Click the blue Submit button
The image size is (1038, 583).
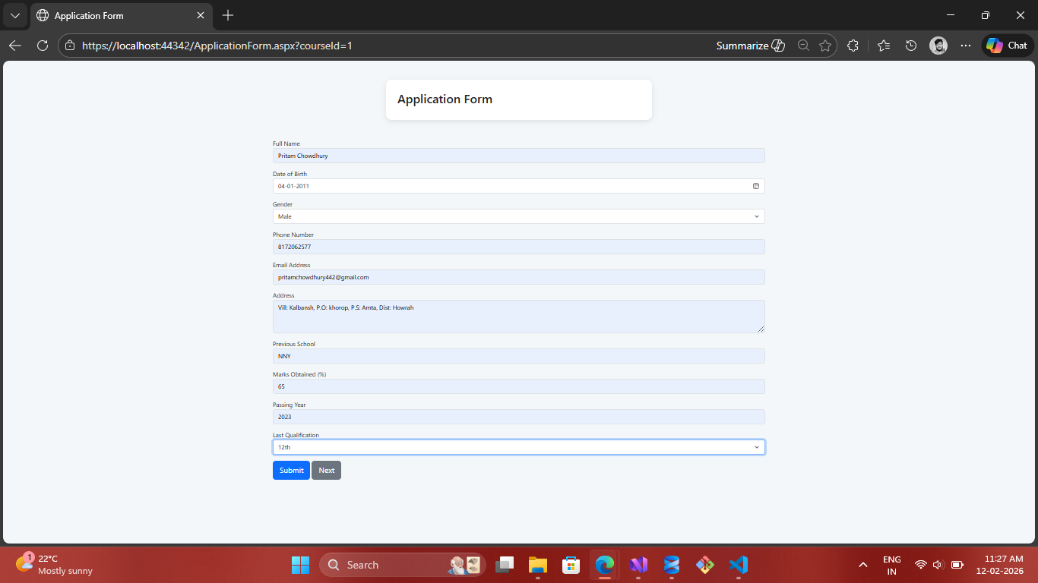pos(291,471)
